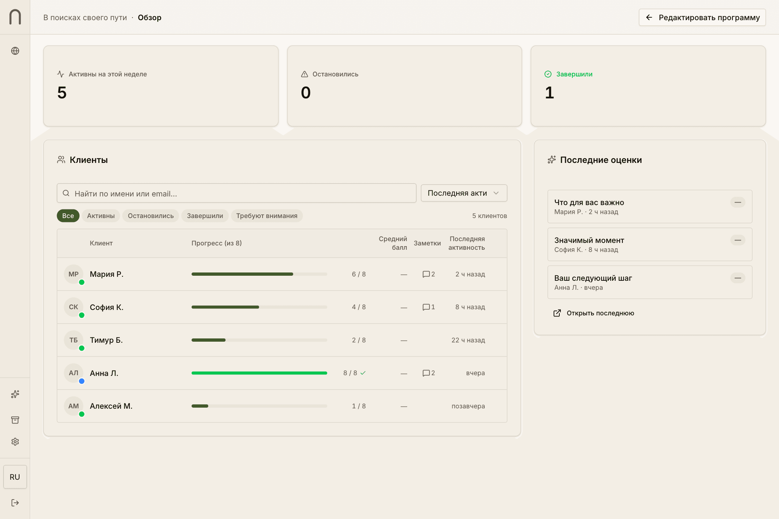Click the logout icon at the sidebar bottom
This screenshot has width=779, height=519.
point(15,503)
